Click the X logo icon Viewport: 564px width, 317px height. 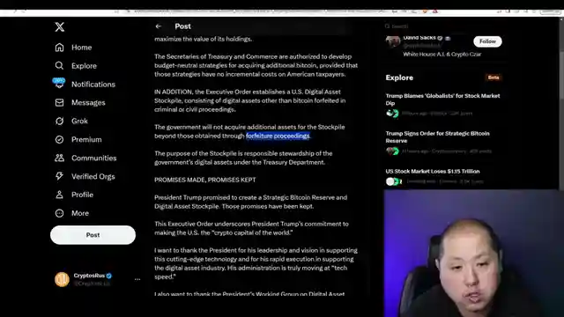point(60,27)
